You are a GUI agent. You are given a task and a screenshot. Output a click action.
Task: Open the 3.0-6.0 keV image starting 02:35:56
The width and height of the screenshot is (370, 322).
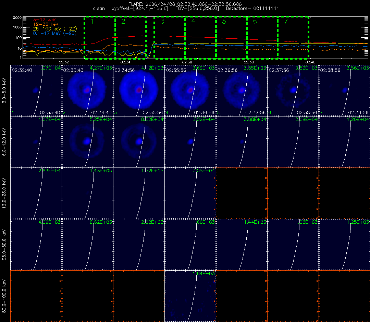coord(190,90)
